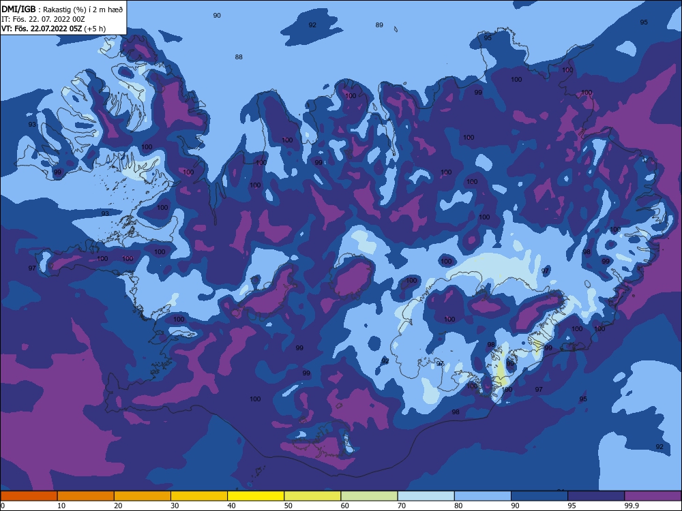The height and width of the screenshot is (511, 682).
Task: Select the '40' tick label in the legend
Action: click(x=231, y=506)
